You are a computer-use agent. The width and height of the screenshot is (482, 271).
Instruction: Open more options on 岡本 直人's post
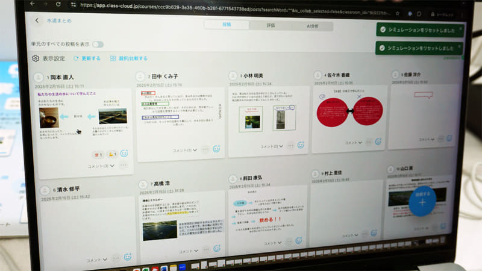tap(124, 165)
